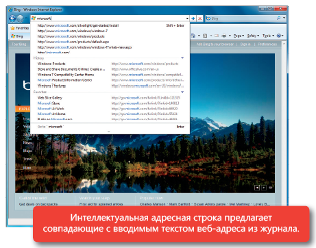Image resolution: width=316 pixels, height=248 pixels.
Task: Click 'First aid for sprained ankles' link
Action: tap(101, 204)
